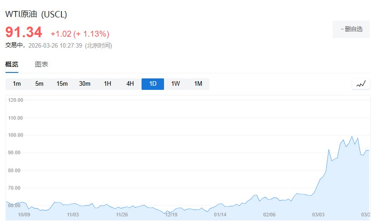Click the 100.00 price axis label

coord(16,135)
